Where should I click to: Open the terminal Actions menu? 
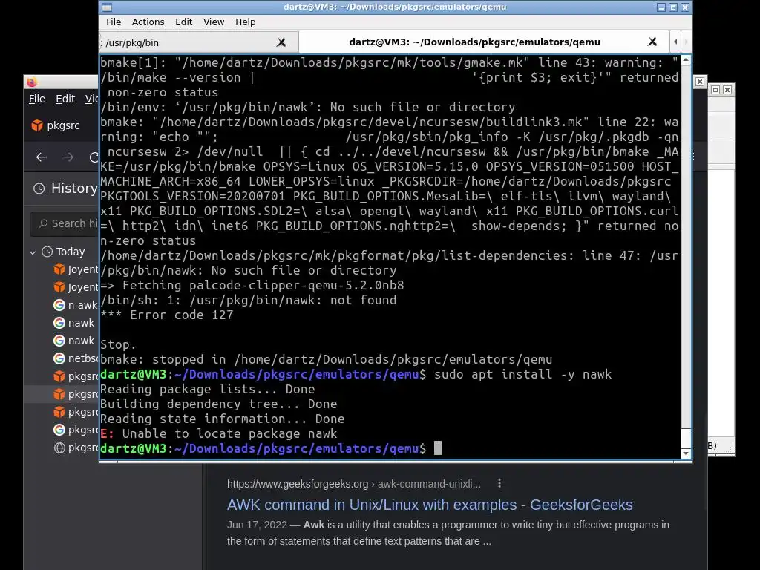pyautogui.click(x=148, y=22)
